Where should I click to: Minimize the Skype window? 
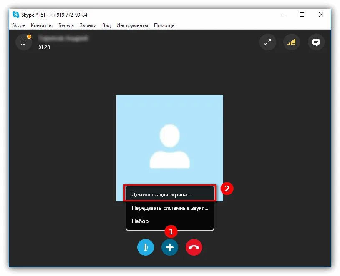click(283, 15)
